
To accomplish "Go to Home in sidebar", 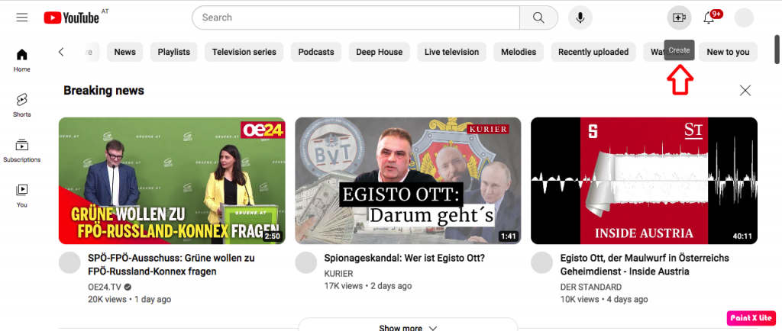I will [22, 60].
